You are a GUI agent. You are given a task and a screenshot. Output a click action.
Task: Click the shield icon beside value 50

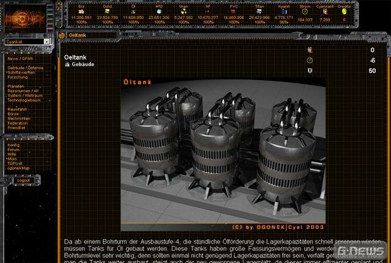310,71
